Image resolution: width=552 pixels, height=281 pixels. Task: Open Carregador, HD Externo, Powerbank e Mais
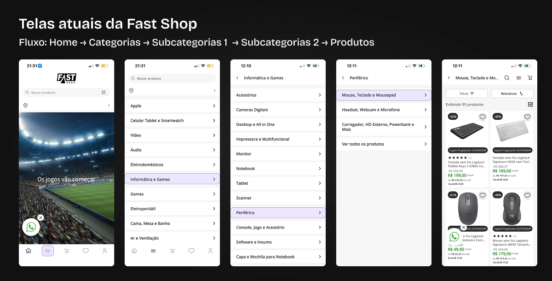coord(384,127)
